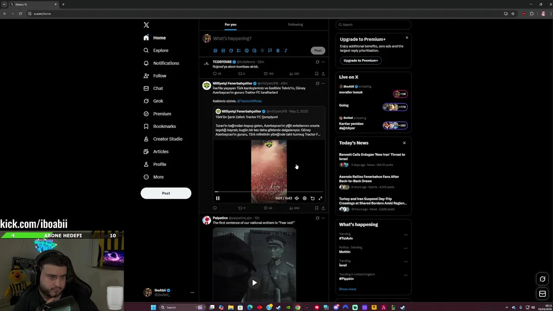Viewport: 553px width, 311px height.
Task: Open more options on Milliyetçi Fenerbahçeliler post
Action: (x=323, y=83)
